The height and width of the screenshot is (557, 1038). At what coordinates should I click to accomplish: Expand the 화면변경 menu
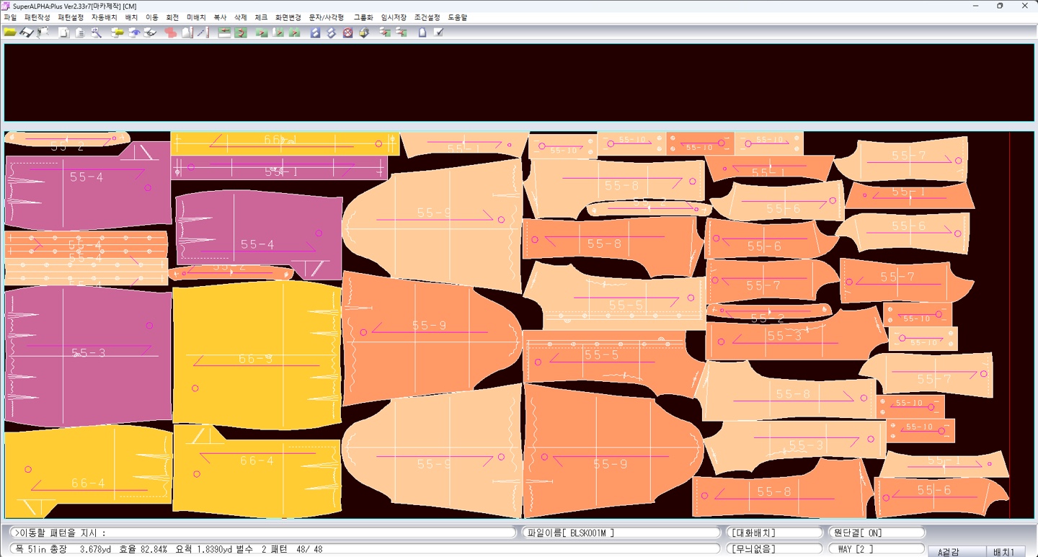(x=288, y=17)
